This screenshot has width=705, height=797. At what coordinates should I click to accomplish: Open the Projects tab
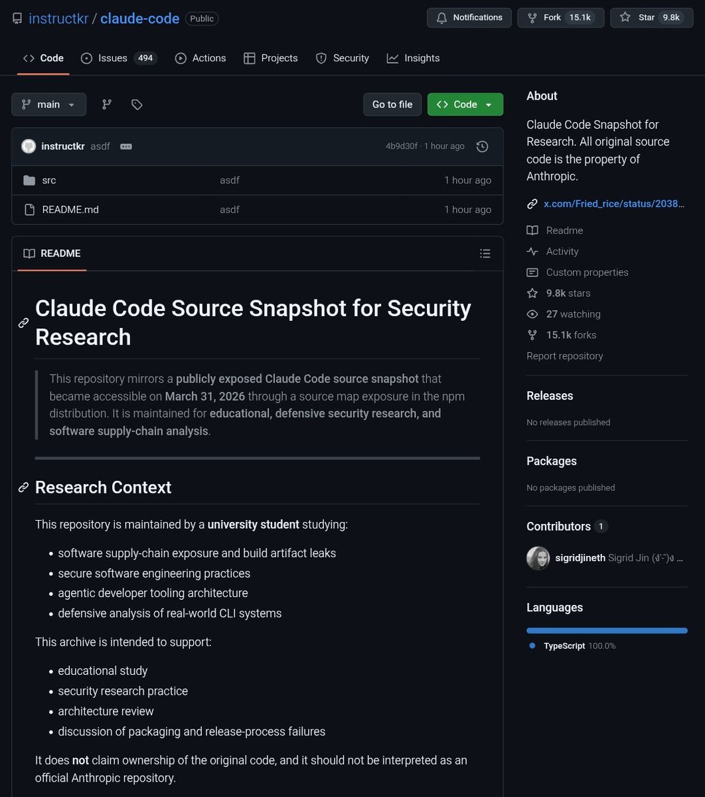pos(271,58)
